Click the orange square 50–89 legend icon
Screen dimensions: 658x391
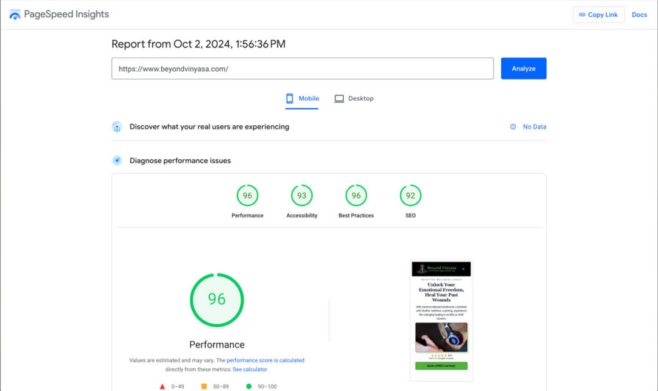coord(204,387)
